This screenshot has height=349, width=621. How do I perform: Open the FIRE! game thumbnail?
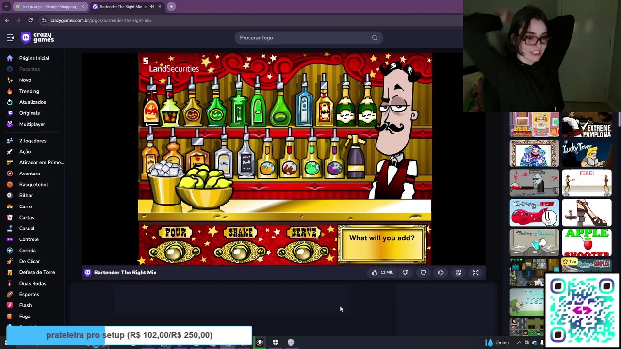[x=587, y=183]
